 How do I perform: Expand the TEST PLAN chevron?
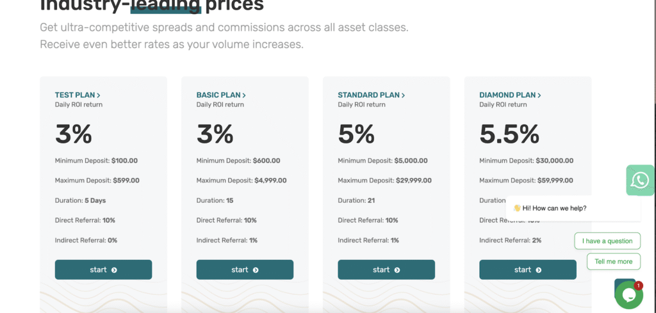(x=98, y=95)
